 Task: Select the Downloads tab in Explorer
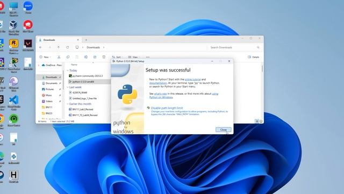point(59,40)
